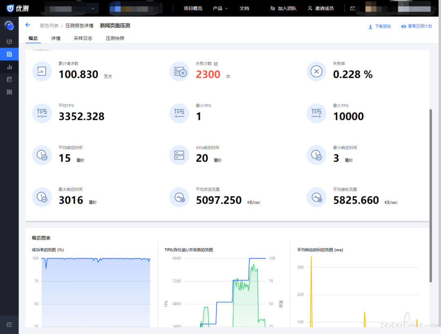Expand the sidebar using bottom-left menu icon

pyautogui.click(x=9, y=325)
